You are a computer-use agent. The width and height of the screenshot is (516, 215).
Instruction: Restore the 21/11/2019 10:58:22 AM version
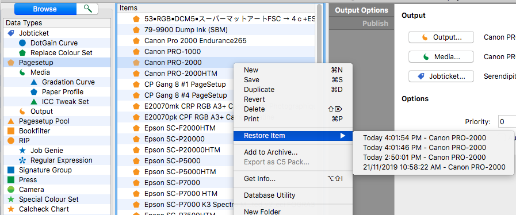point(434,167)
